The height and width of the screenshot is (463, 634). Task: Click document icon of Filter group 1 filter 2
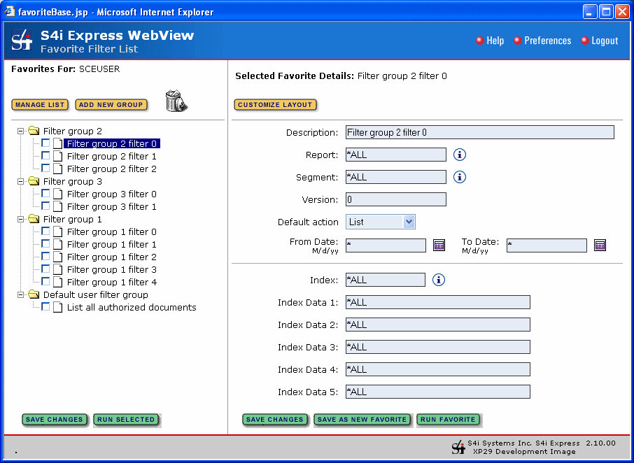[x=58, y=257]
